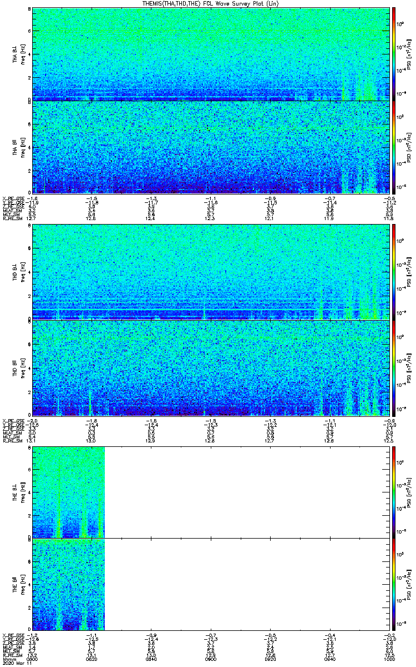Click R_RE_SM row label under THA panels
416x667 pixels.
12,218
